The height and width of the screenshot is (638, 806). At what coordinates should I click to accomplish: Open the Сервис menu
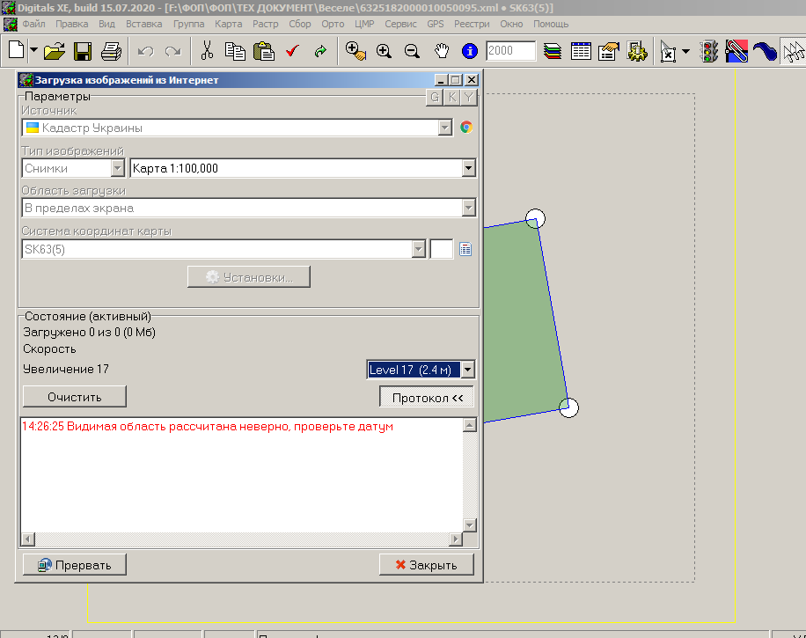(400, 24)
